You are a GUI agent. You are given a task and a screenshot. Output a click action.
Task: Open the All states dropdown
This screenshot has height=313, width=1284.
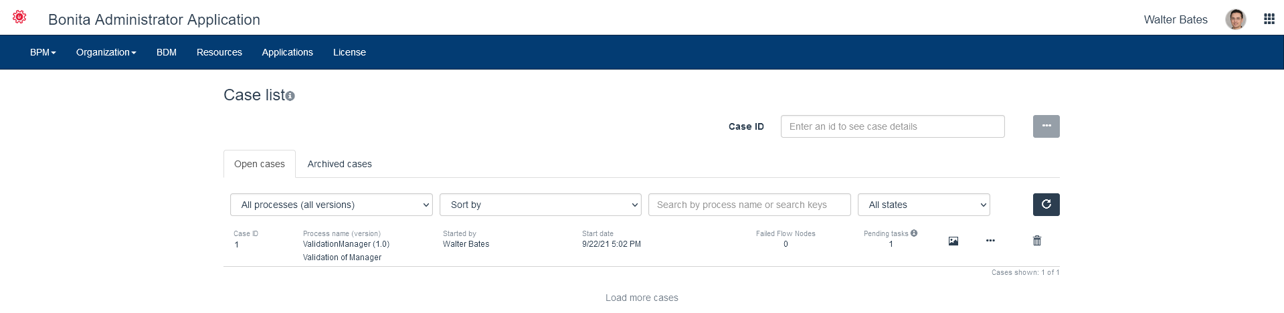(923, 205)
